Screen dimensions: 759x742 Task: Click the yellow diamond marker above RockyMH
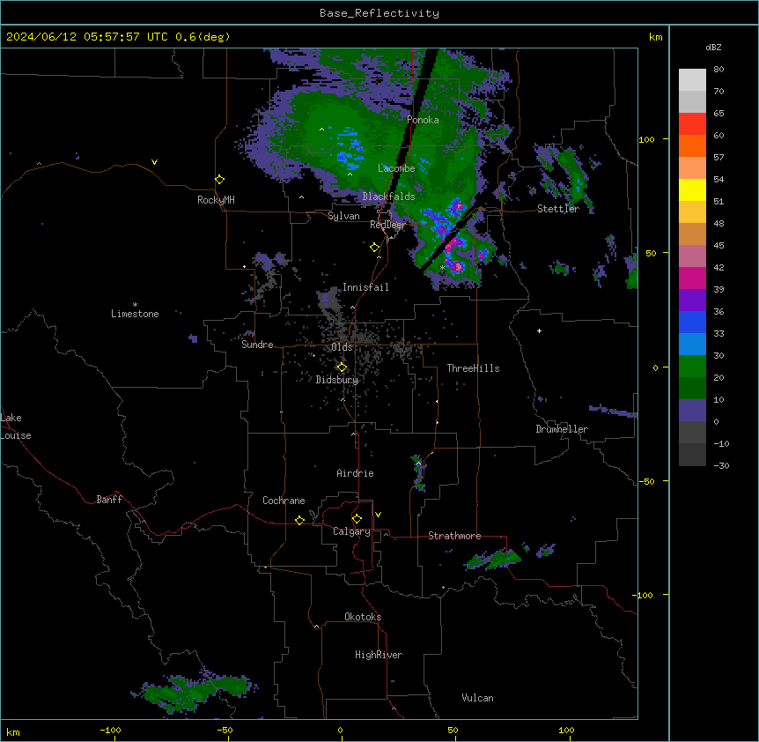point(219,180)
